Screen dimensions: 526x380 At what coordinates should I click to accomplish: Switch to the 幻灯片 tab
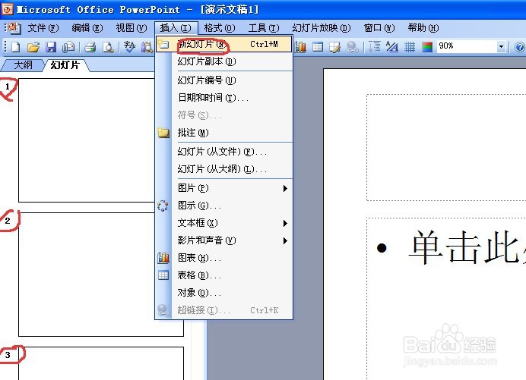coord(65,65)
